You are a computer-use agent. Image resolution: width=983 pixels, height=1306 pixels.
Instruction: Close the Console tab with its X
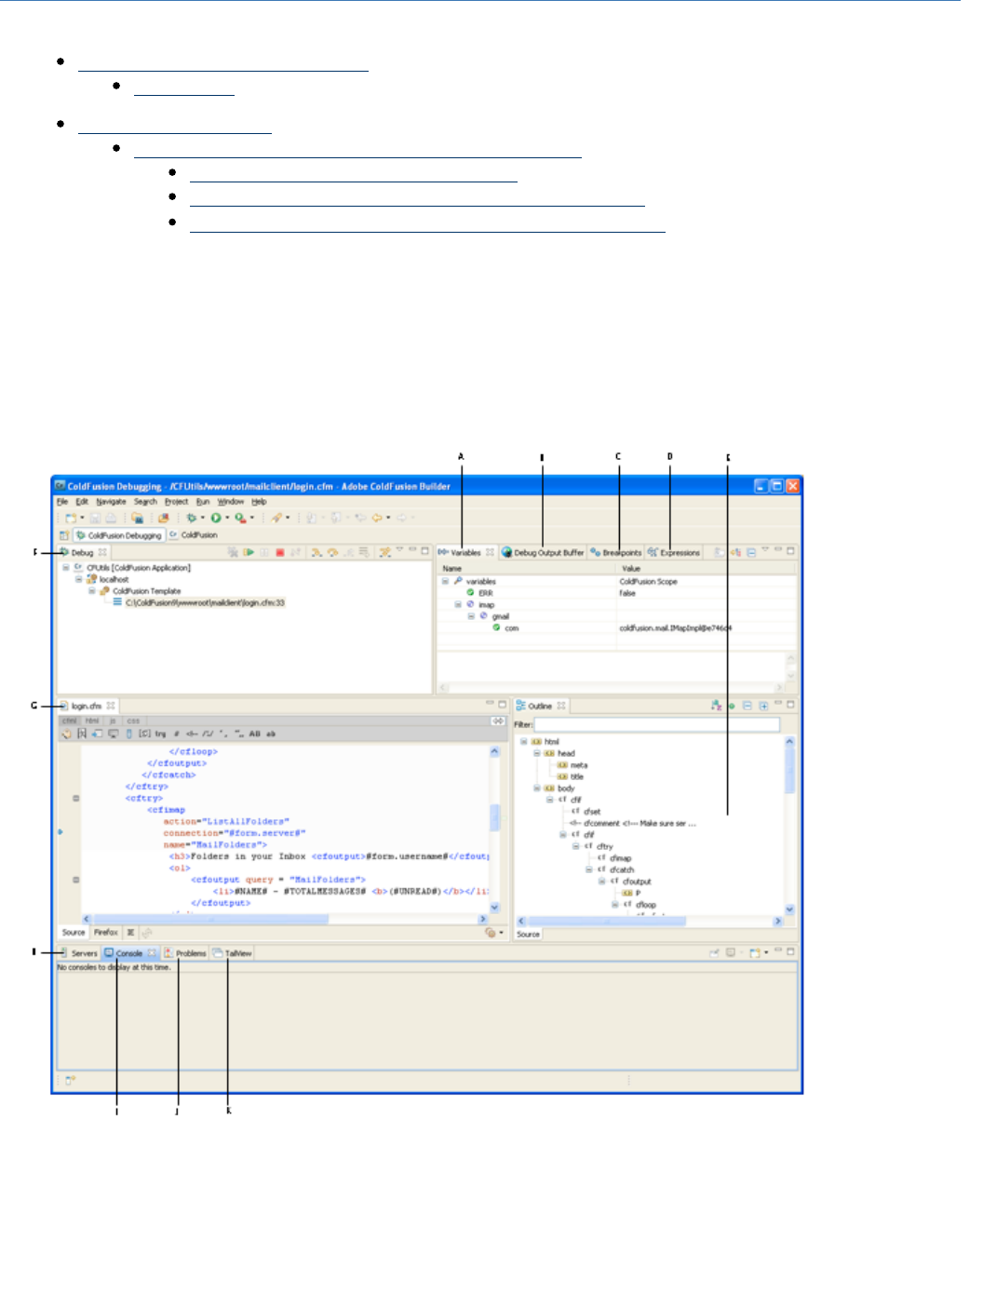[152, 953]
